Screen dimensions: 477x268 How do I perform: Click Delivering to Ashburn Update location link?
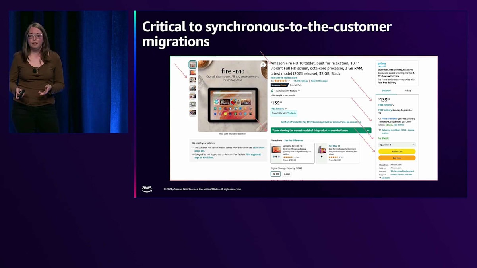coord(397,131)
